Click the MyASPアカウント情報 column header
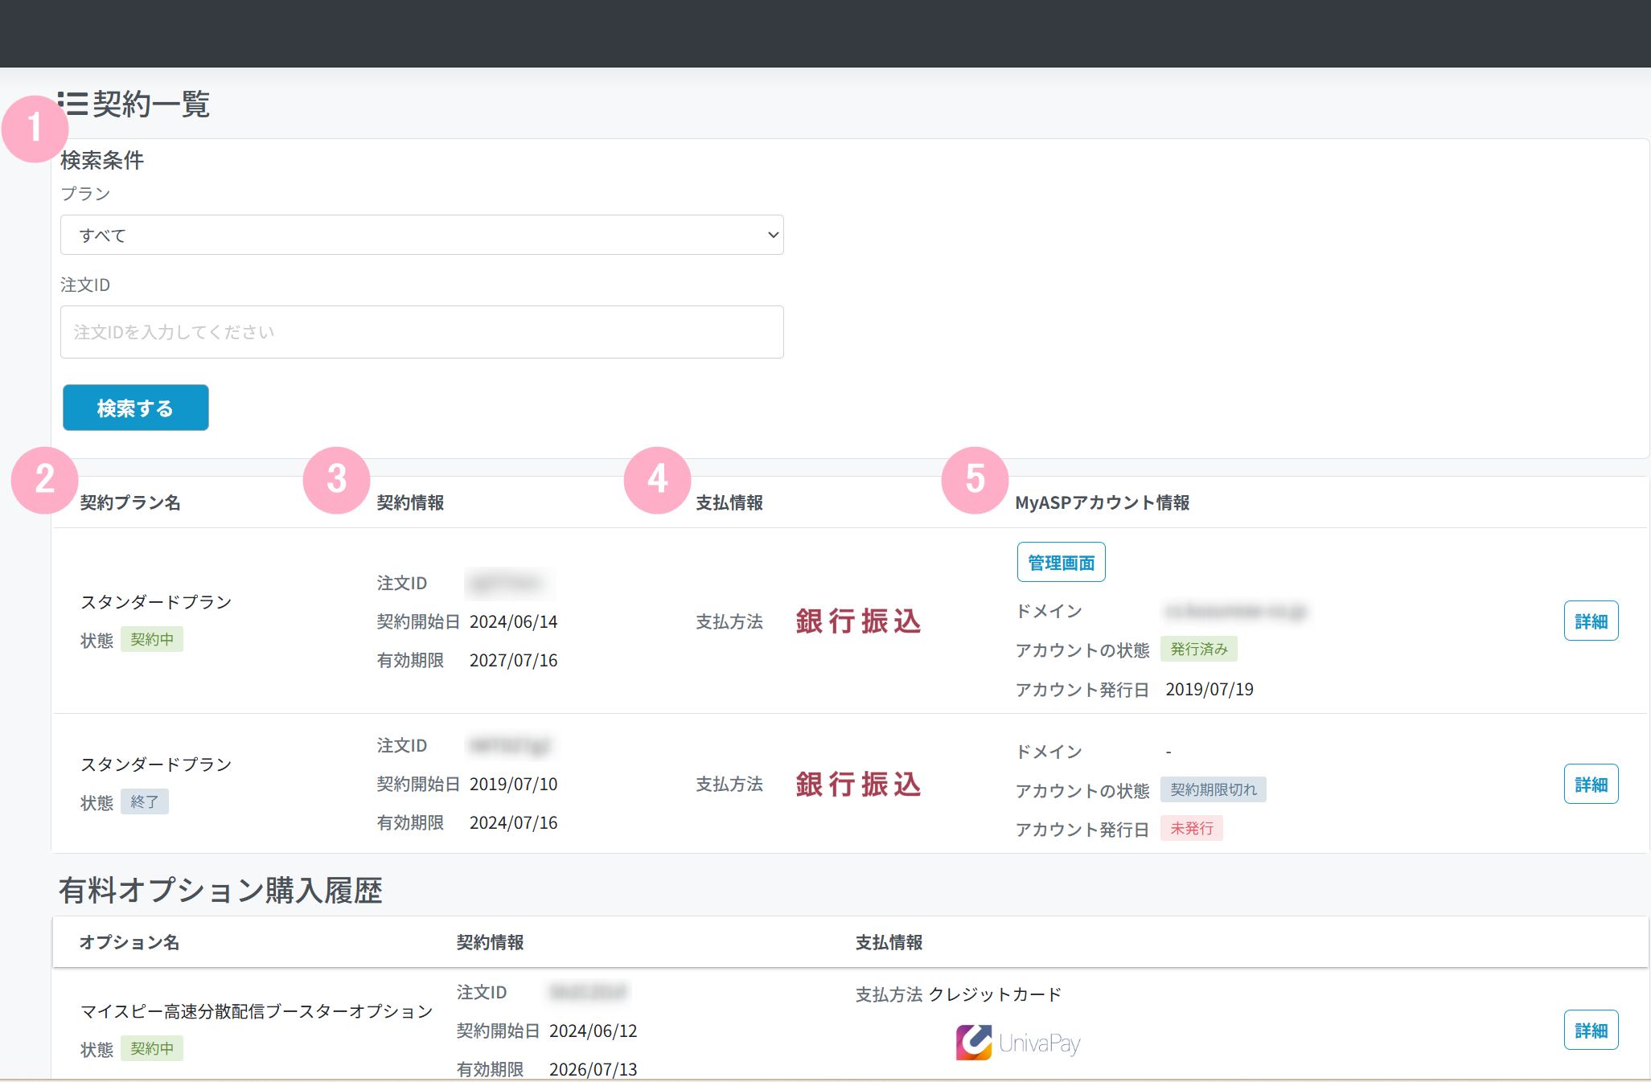Viewport: 1651px width, 1082px height. pyautogui.click(x=1102, y=502)
